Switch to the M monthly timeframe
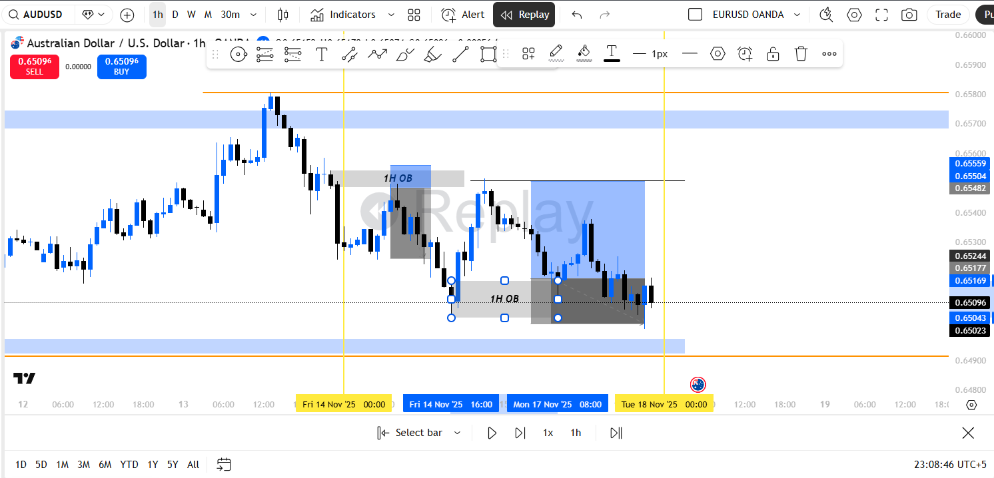This screenshot has width=994, height=478. coord(208,15)
